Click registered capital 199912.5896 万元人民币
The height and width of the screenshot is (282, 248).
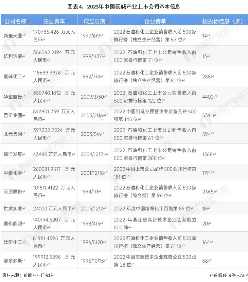[x=54, y=261]
